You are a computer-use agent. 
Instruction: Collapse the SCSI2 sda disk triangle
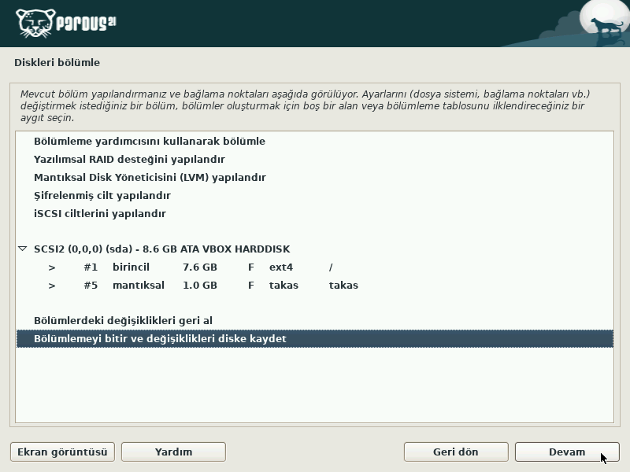click(x=23, y=249)
